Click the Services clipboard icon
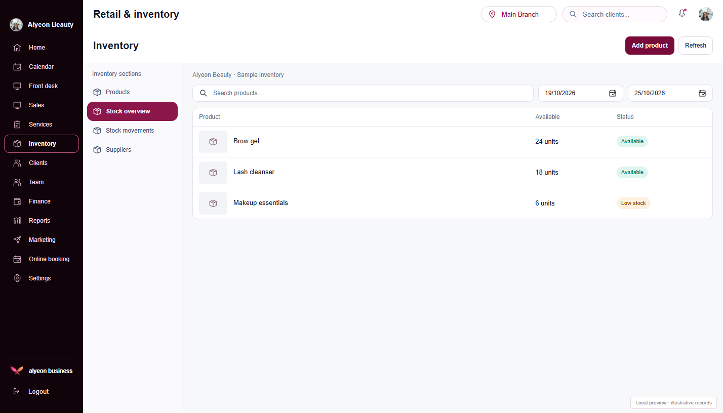Image resolution: width=723 pixels, height=413 pixels. [17, 125]
